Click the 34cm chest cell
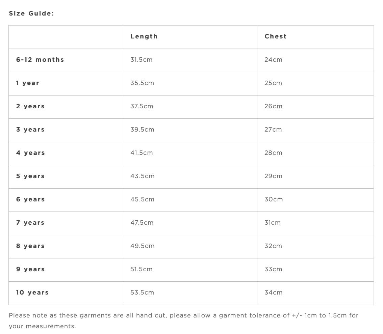Viewport: 383px width, 334px height. point(273,293)
